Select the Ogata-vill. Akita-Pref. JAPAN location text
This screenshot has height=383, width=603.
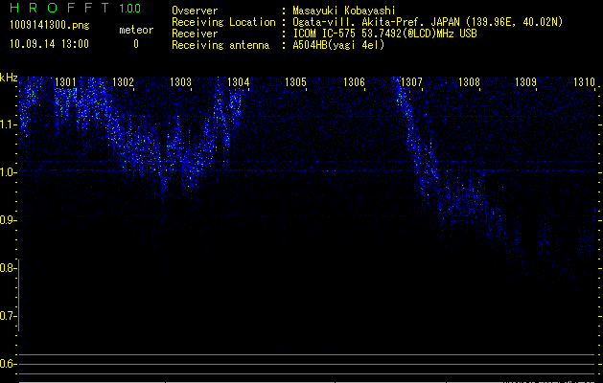[428, 22]
